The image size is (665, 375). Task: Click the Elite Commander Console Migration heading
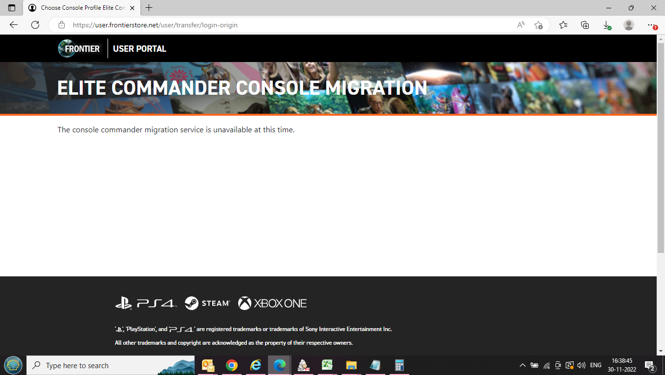click(242, 88)
